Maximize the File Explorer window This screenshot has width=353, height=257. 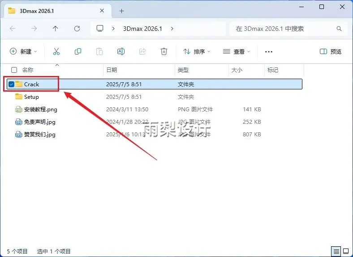click(x=322, y=7)
